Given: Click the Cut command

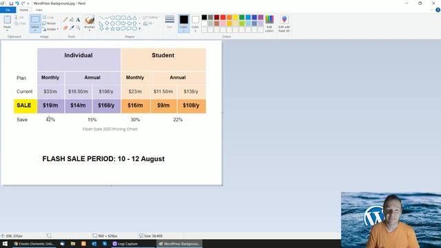Looking at the screenshot, I should click(x=19, y=17).
